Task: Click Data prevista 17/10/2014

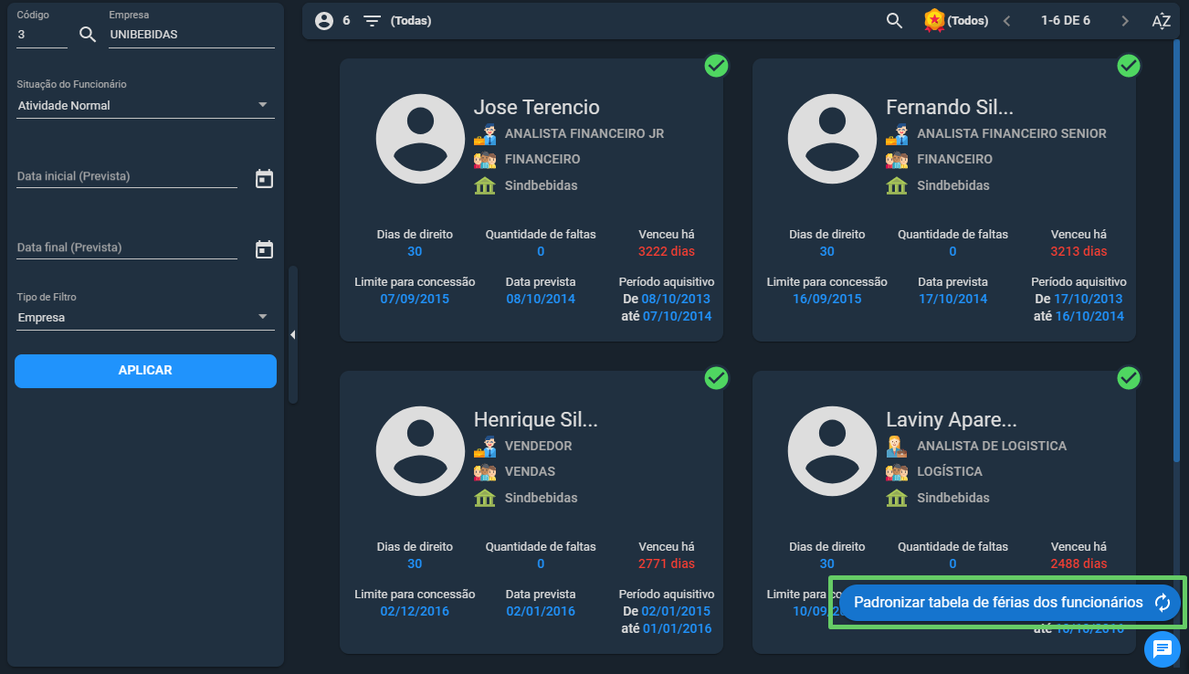Action: click(952, 299)
